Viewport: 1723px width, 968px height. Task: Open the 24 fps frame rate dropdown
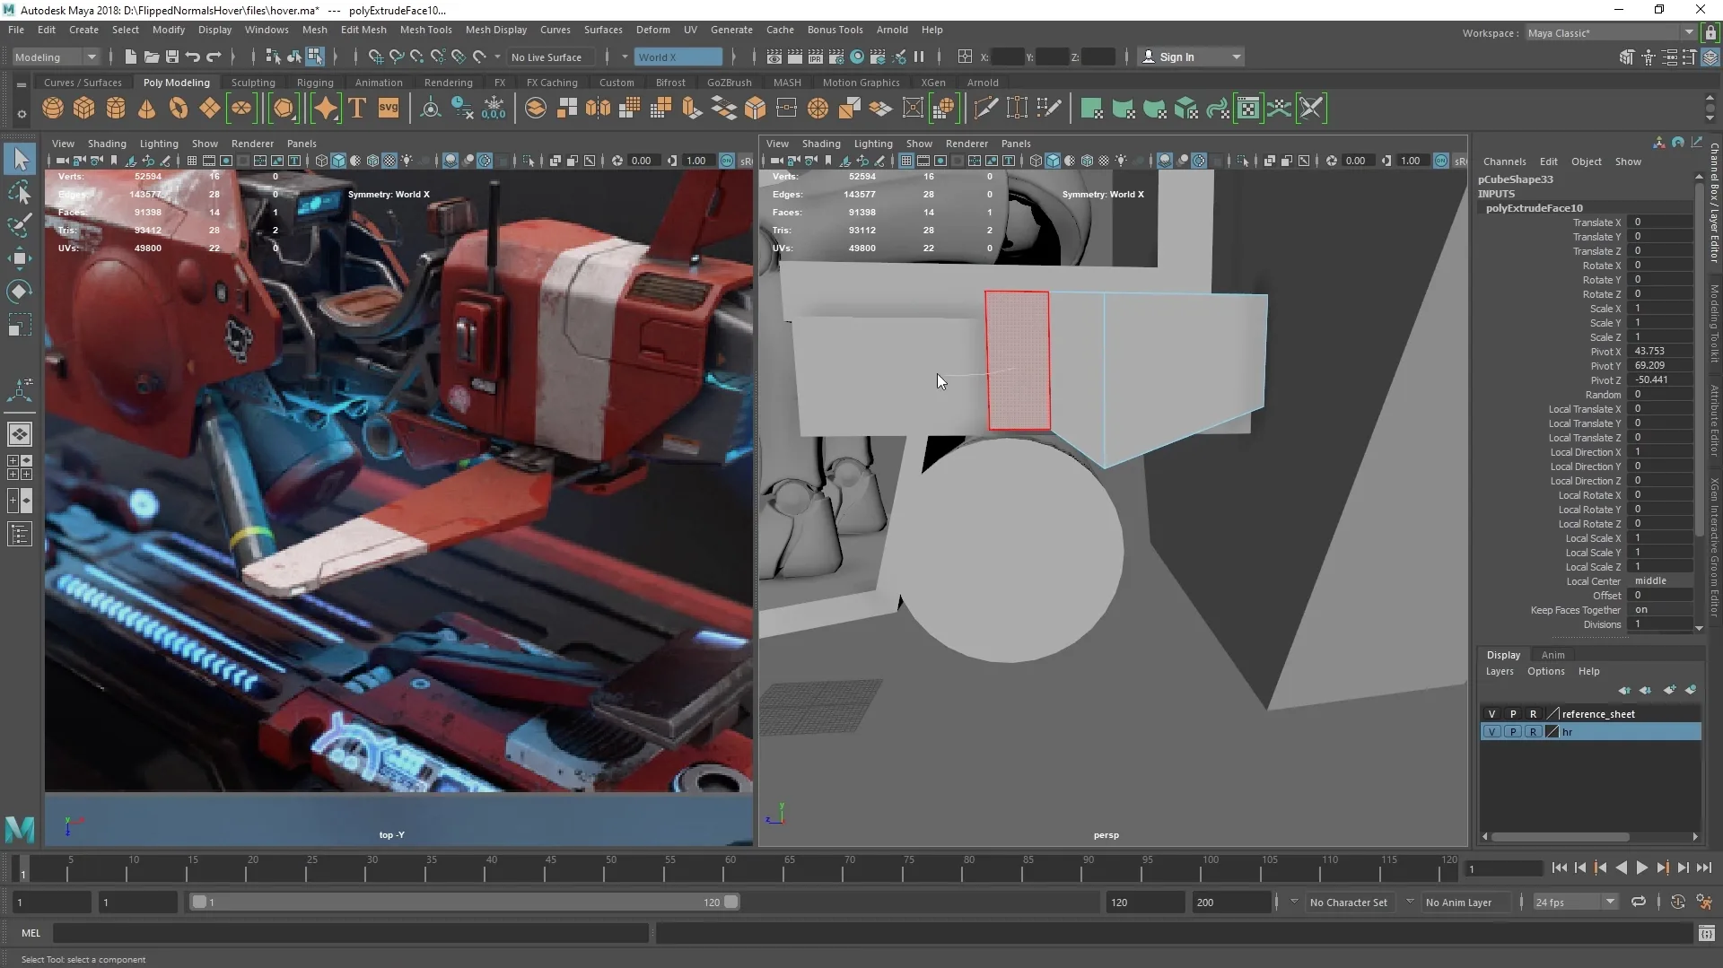pos(1611,902)
